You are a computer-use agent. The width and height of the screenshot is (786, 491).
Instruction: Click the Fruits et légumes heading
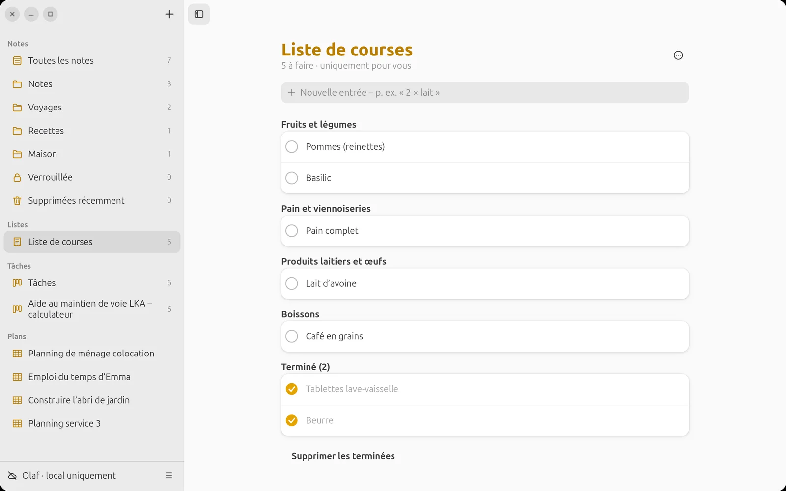[319, 125]
